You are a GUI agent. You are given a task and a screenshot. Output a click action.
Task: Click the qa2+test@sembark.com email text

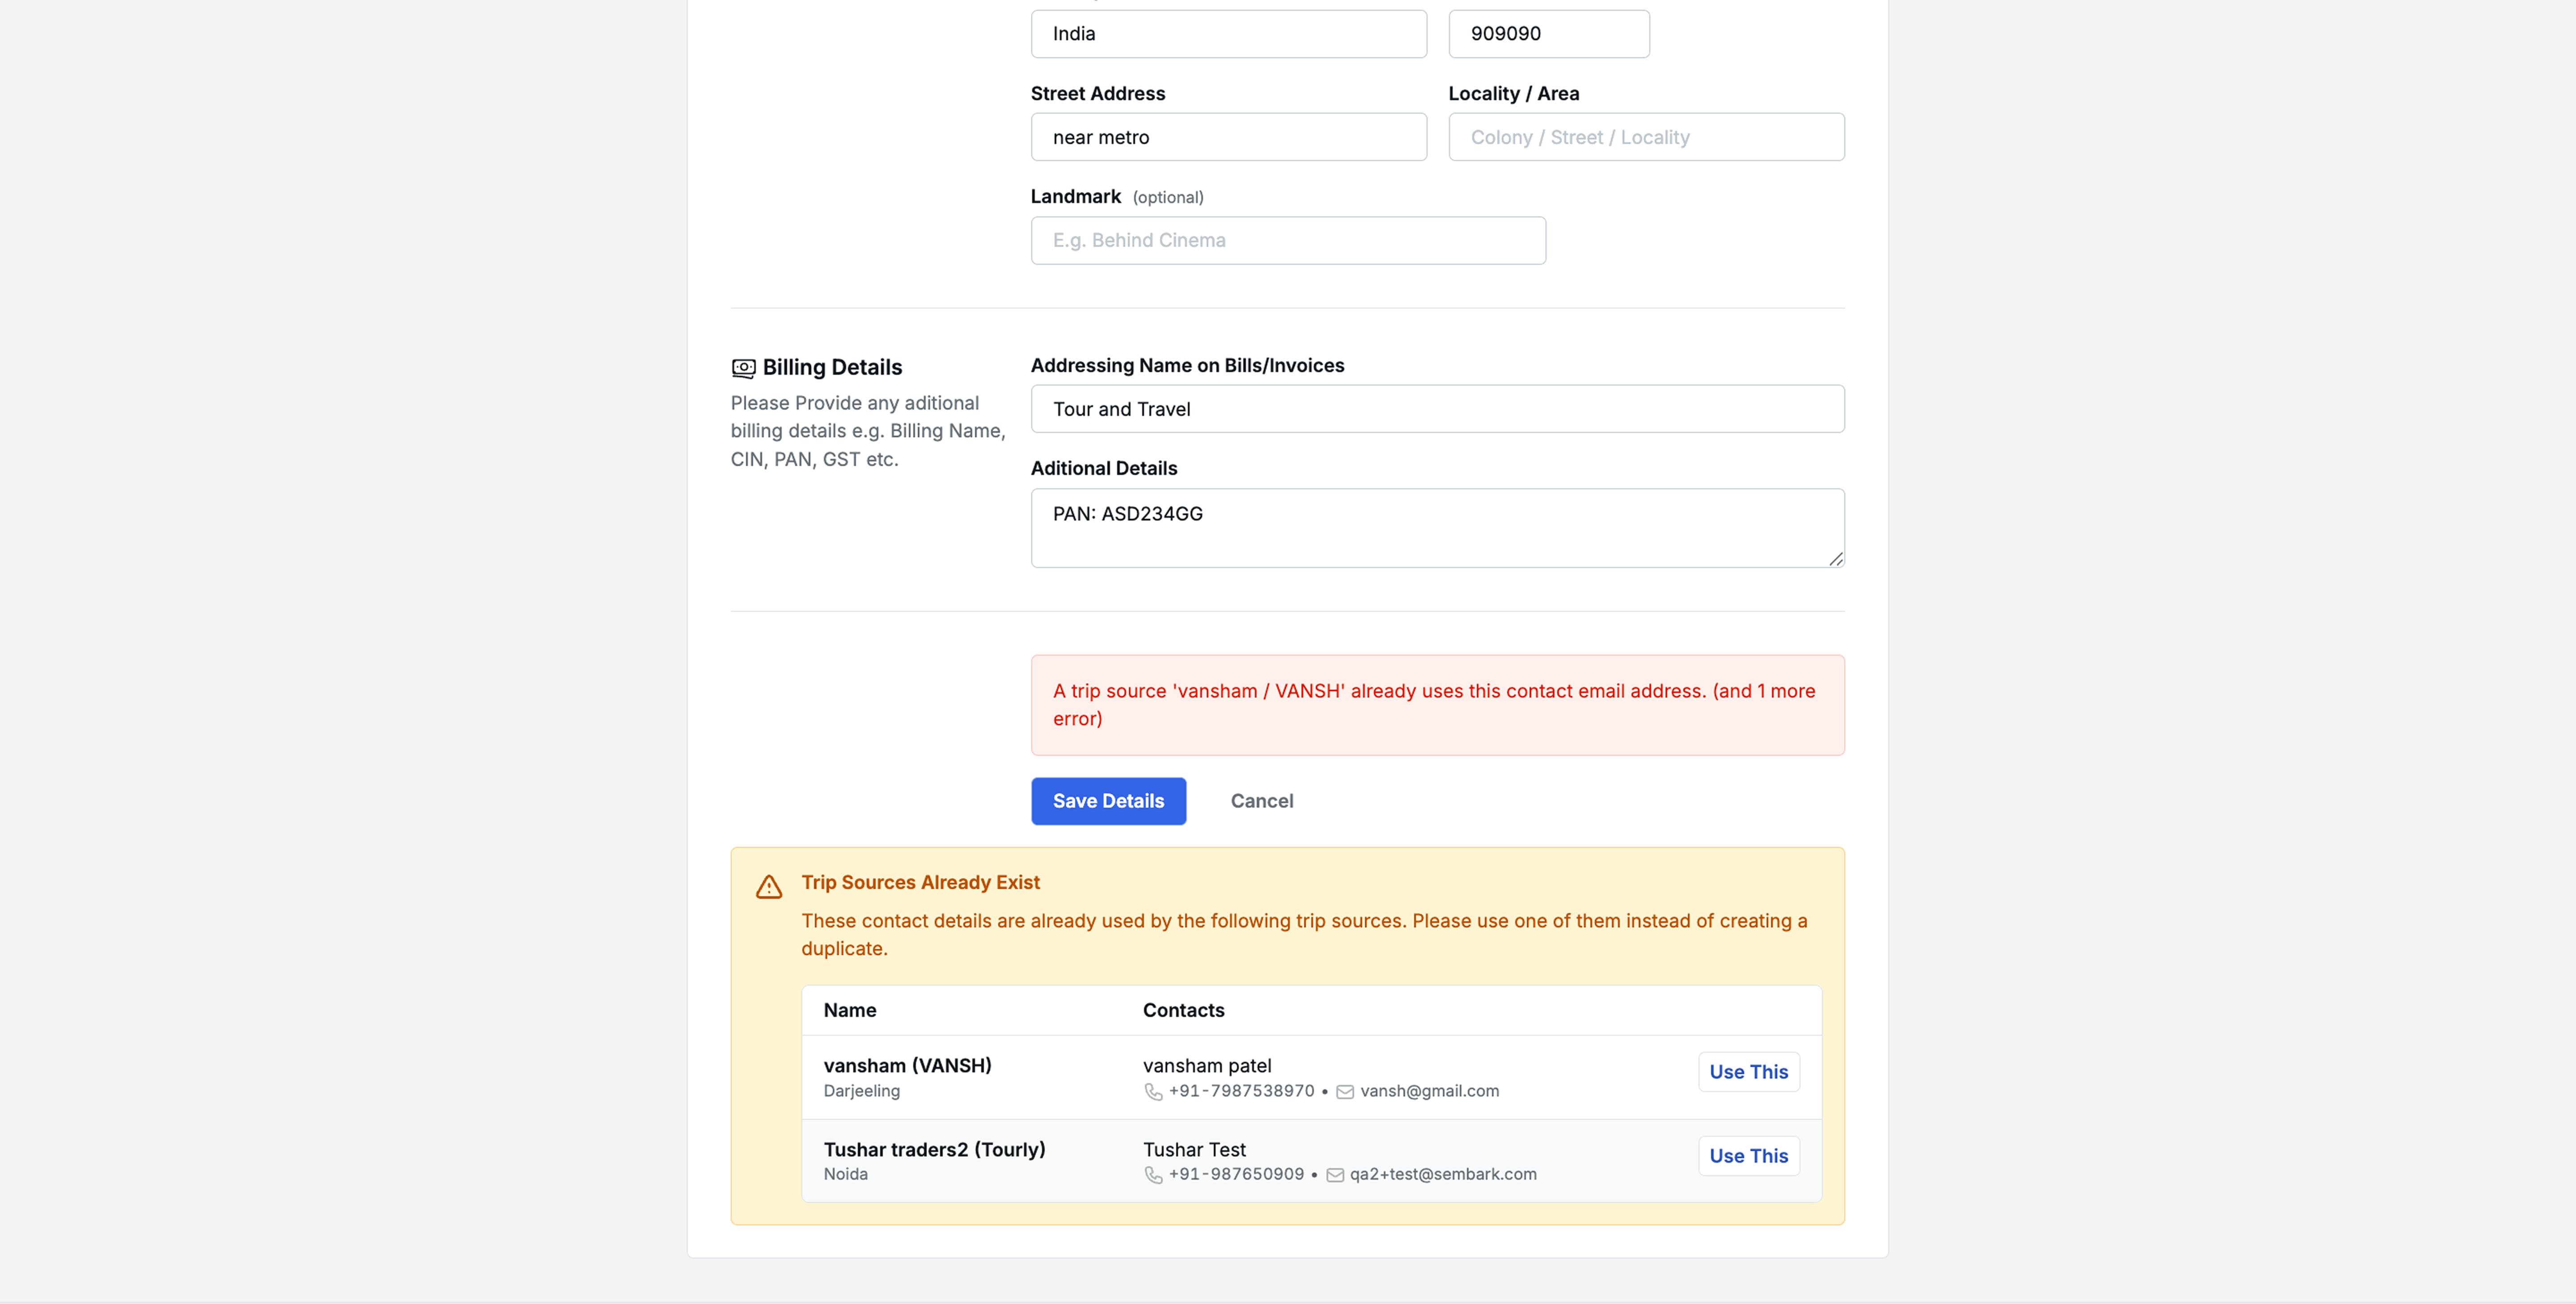[x=1443, y=1174]
